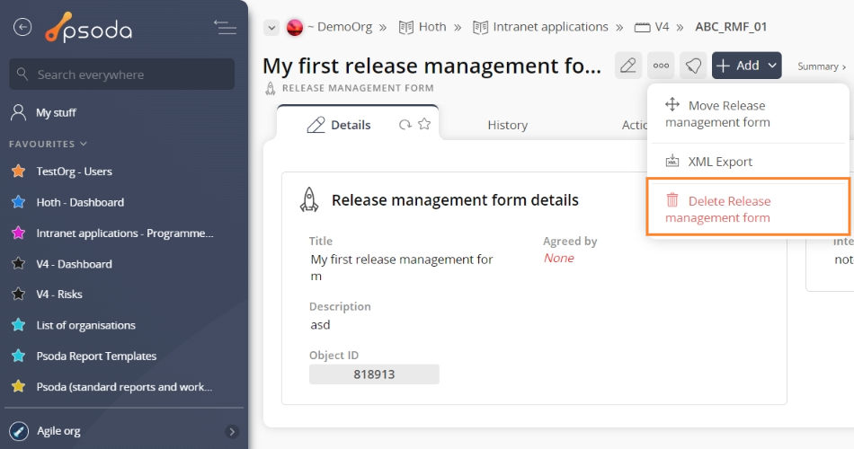Image resolution: width=854 pixels, height=449 pixels.
Task: Expand the breadcrumb dropdown arrow
Action: point(271,28)
